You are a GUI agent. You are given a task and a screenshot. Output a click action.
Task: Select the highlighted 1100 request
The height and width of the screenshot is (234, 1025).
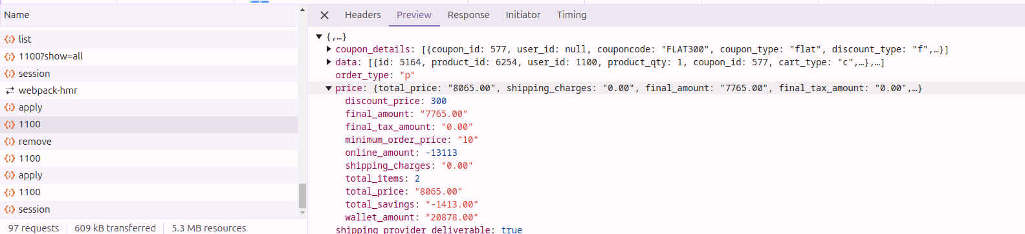click(149, 124)
